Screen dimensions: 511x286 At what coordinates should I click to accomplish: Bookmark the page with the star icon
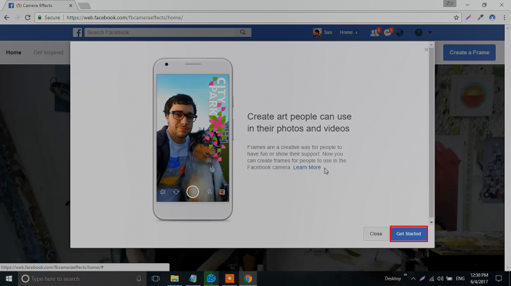click(x=456, y=17)
